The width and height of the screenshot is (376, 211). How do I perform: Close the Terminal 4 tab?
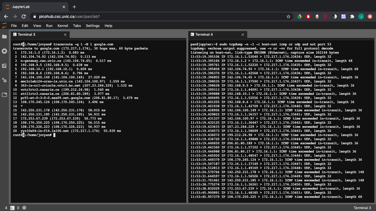point(243,35)
